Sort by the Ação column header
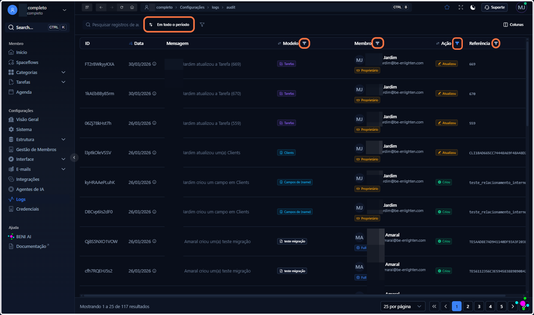The width and height of the screenshot is (534, 315). pos(444,44)
